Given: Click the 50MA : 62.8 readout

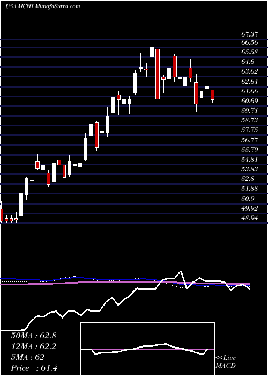Looking at the screenshot, I should [x=33, y=336].
